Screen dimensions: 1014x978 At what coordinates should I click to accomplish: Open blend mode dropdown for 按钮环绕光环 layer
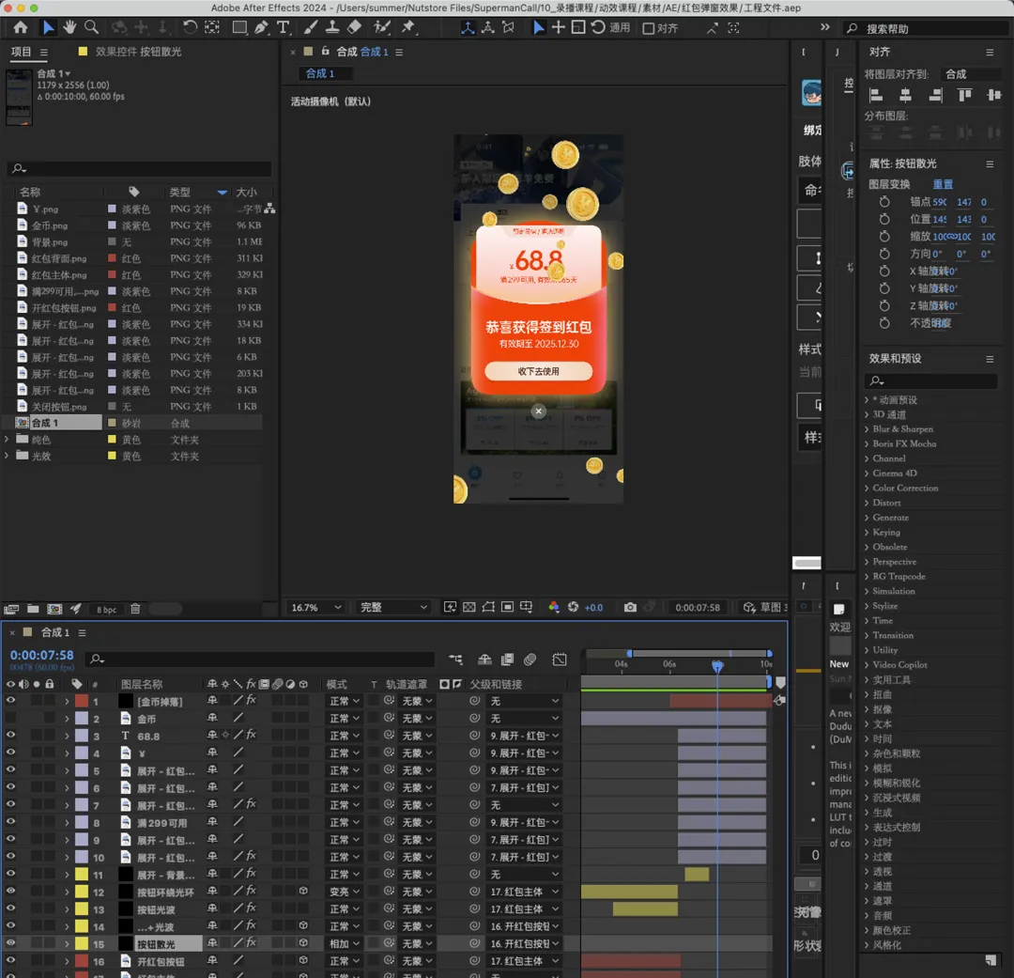344,892
